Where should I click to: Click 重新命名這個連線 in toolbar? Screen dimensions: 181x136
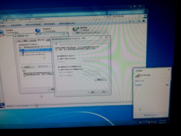point(33,24)
